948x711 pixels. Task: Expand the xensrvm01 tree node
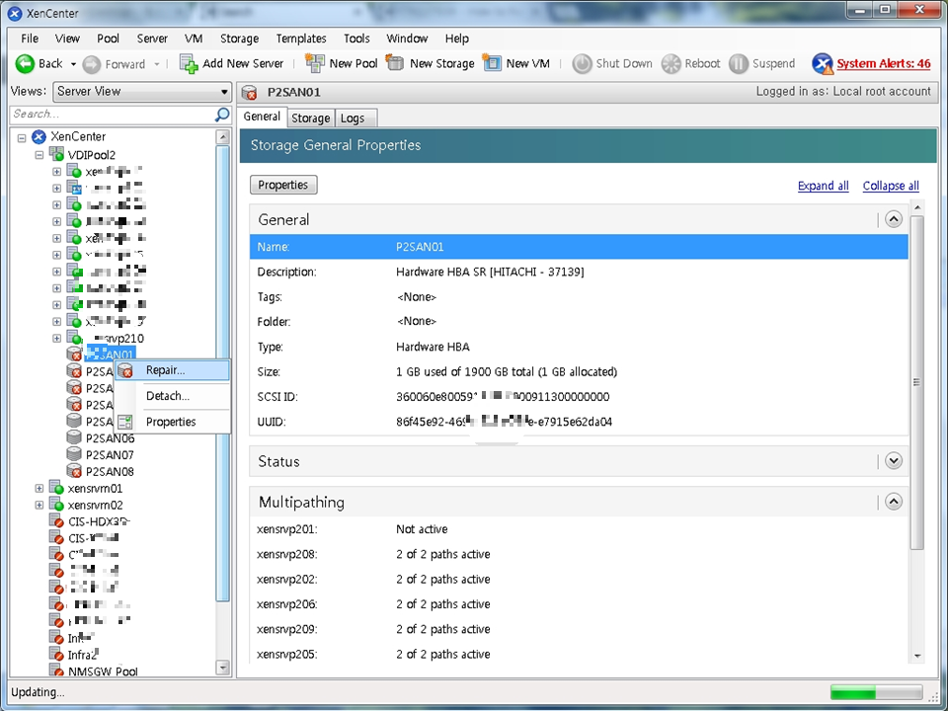(39, 488)
